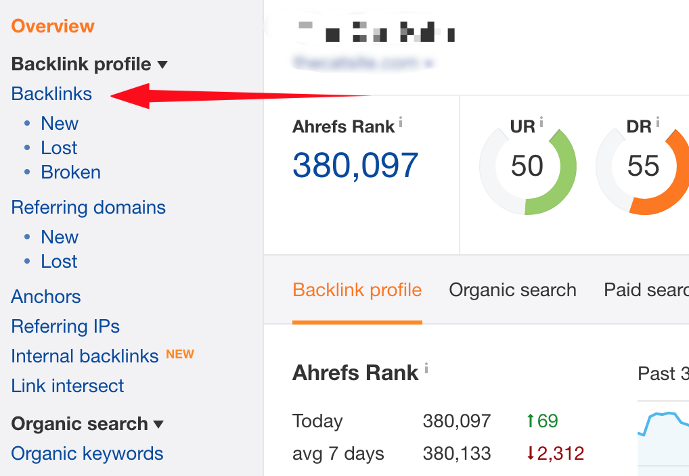Open the Organic keywords report
The image size is (689, 476).
pyautogui.click(x=87, y=454)
